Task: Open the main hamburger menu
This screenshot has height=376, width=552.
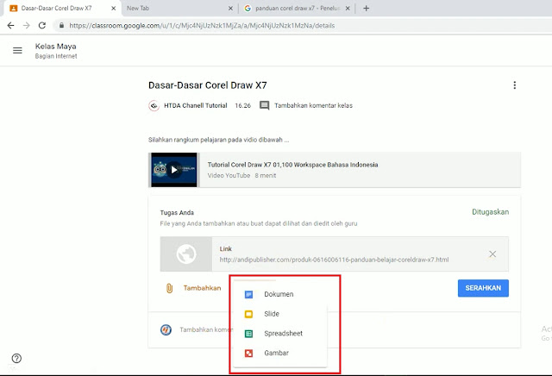Action: (17, 50)
